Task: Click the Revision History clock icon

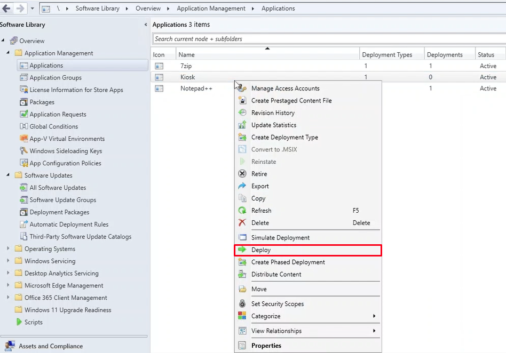Action: pyautogui.click(x=242, y=113)
